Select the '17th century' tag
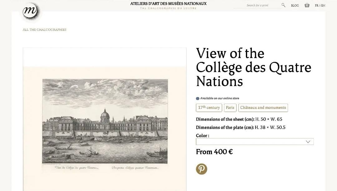 coord(209,108)
